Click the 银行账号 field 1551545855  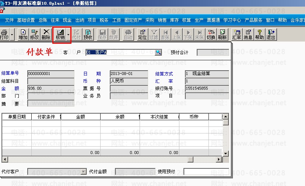[x=207, y=88]
